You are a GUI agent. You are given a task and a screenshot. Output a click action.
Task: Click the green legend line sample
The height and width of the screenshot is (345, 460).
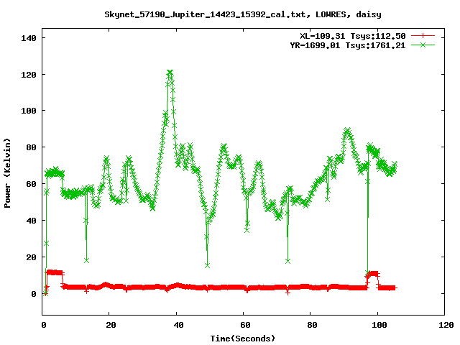click(423, 45)
